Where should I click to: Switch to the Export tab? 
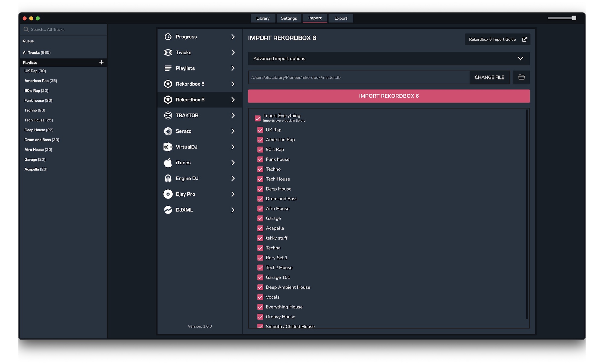341,18
